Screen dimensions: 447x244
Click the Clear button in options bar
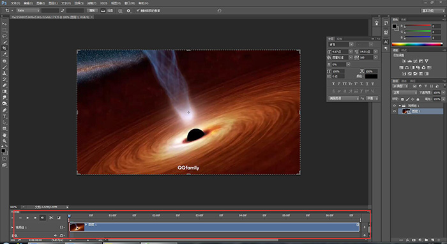pos(92,11)
